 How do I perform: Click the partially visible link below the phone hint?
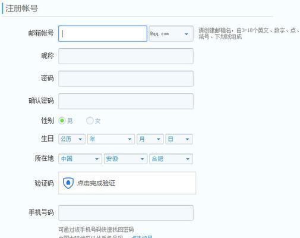click(142, 237)
